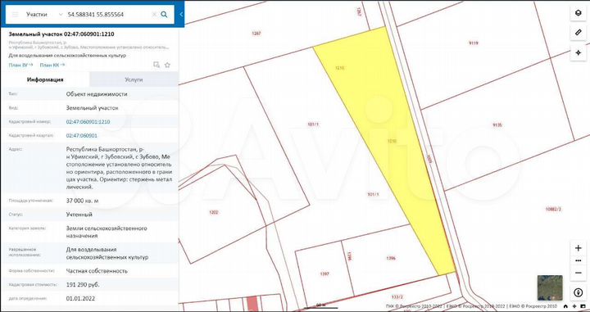Add parcel to favorites star
This screenshot has height=312, width=590.
click(x=167, y=65)
